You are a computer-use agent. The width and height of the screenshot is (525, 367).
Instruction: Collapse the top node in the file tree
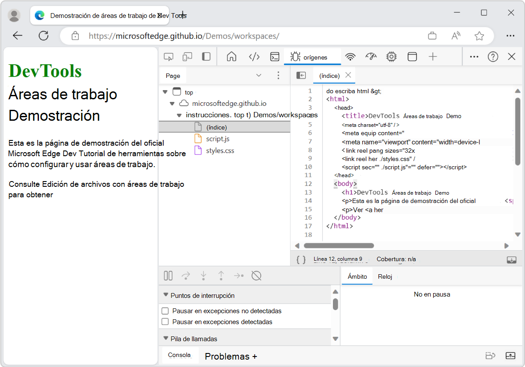pyautogui.click(x=165, y=92)
